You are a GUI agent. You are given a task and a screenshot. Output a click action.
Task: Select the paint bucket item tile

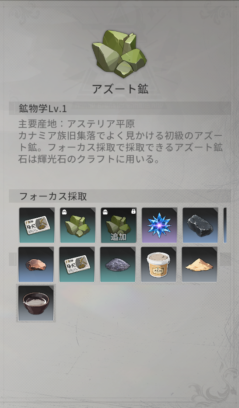pos(159,265)
